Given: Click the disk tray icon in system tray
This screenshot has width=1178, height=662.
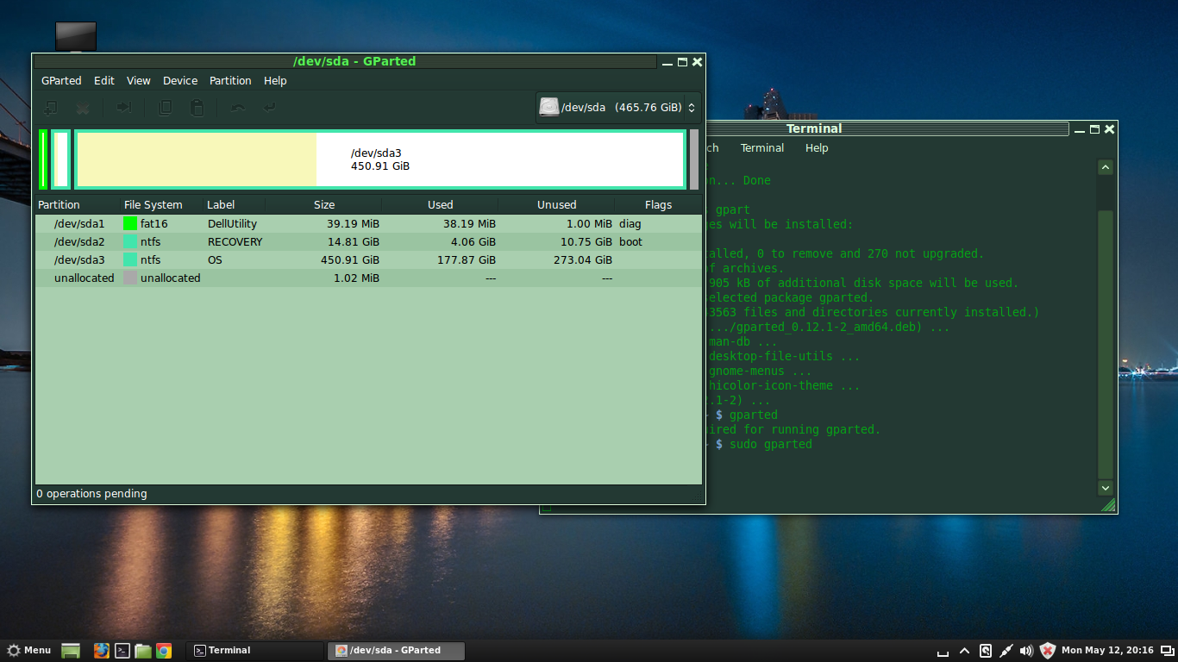Looking at the screenshot, I should (x=985, y=651).
